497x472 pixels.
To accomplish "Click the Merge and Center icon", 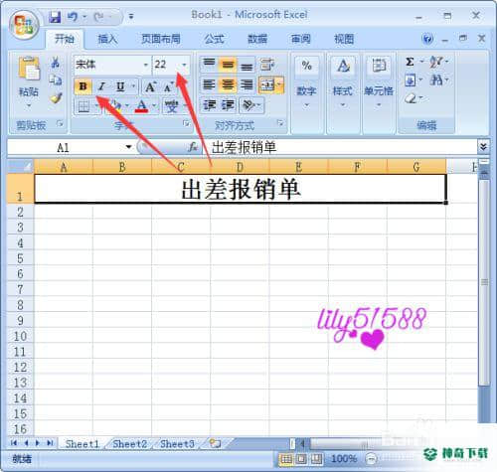I will pyautogui.click(x=268, y=84).
